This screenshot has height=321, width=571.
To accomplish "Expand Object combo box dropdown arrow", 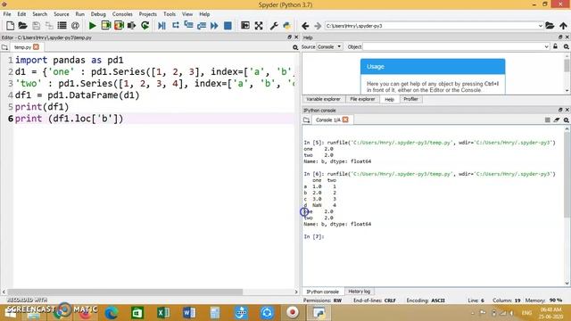I will [x=546, y=46].
